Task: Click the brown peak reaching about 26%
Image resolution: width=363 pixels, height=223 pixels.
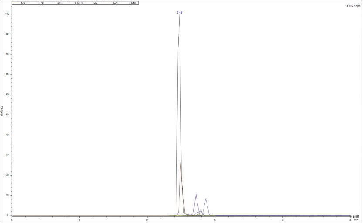Action: [180, 163]
